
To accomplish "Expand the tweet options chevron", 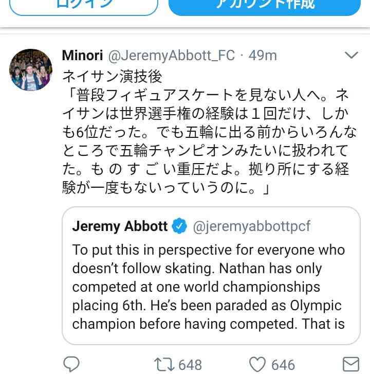I will (x=351, y=55).
